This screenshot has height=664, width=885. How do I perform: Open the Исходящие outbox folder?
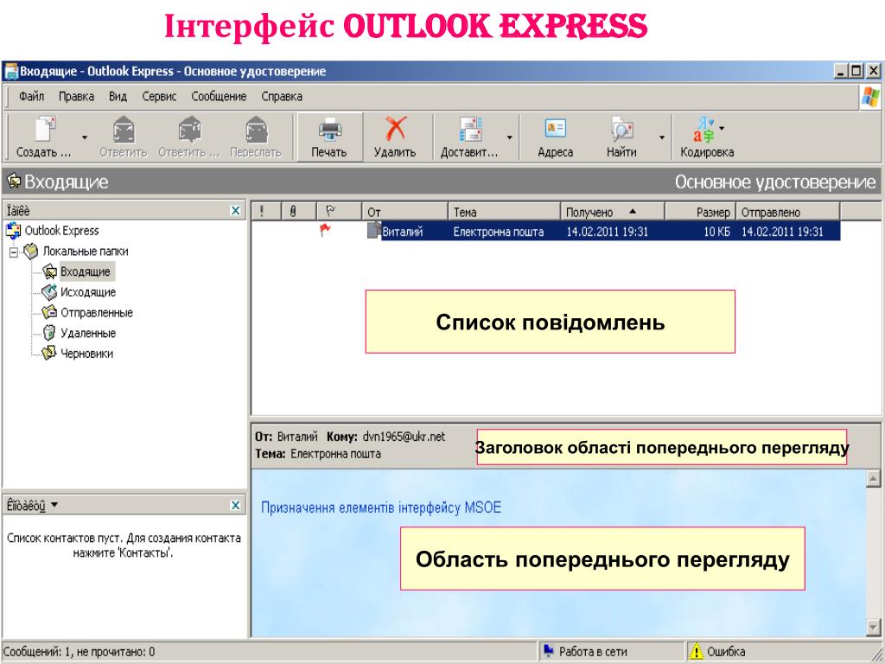point(88,292)
